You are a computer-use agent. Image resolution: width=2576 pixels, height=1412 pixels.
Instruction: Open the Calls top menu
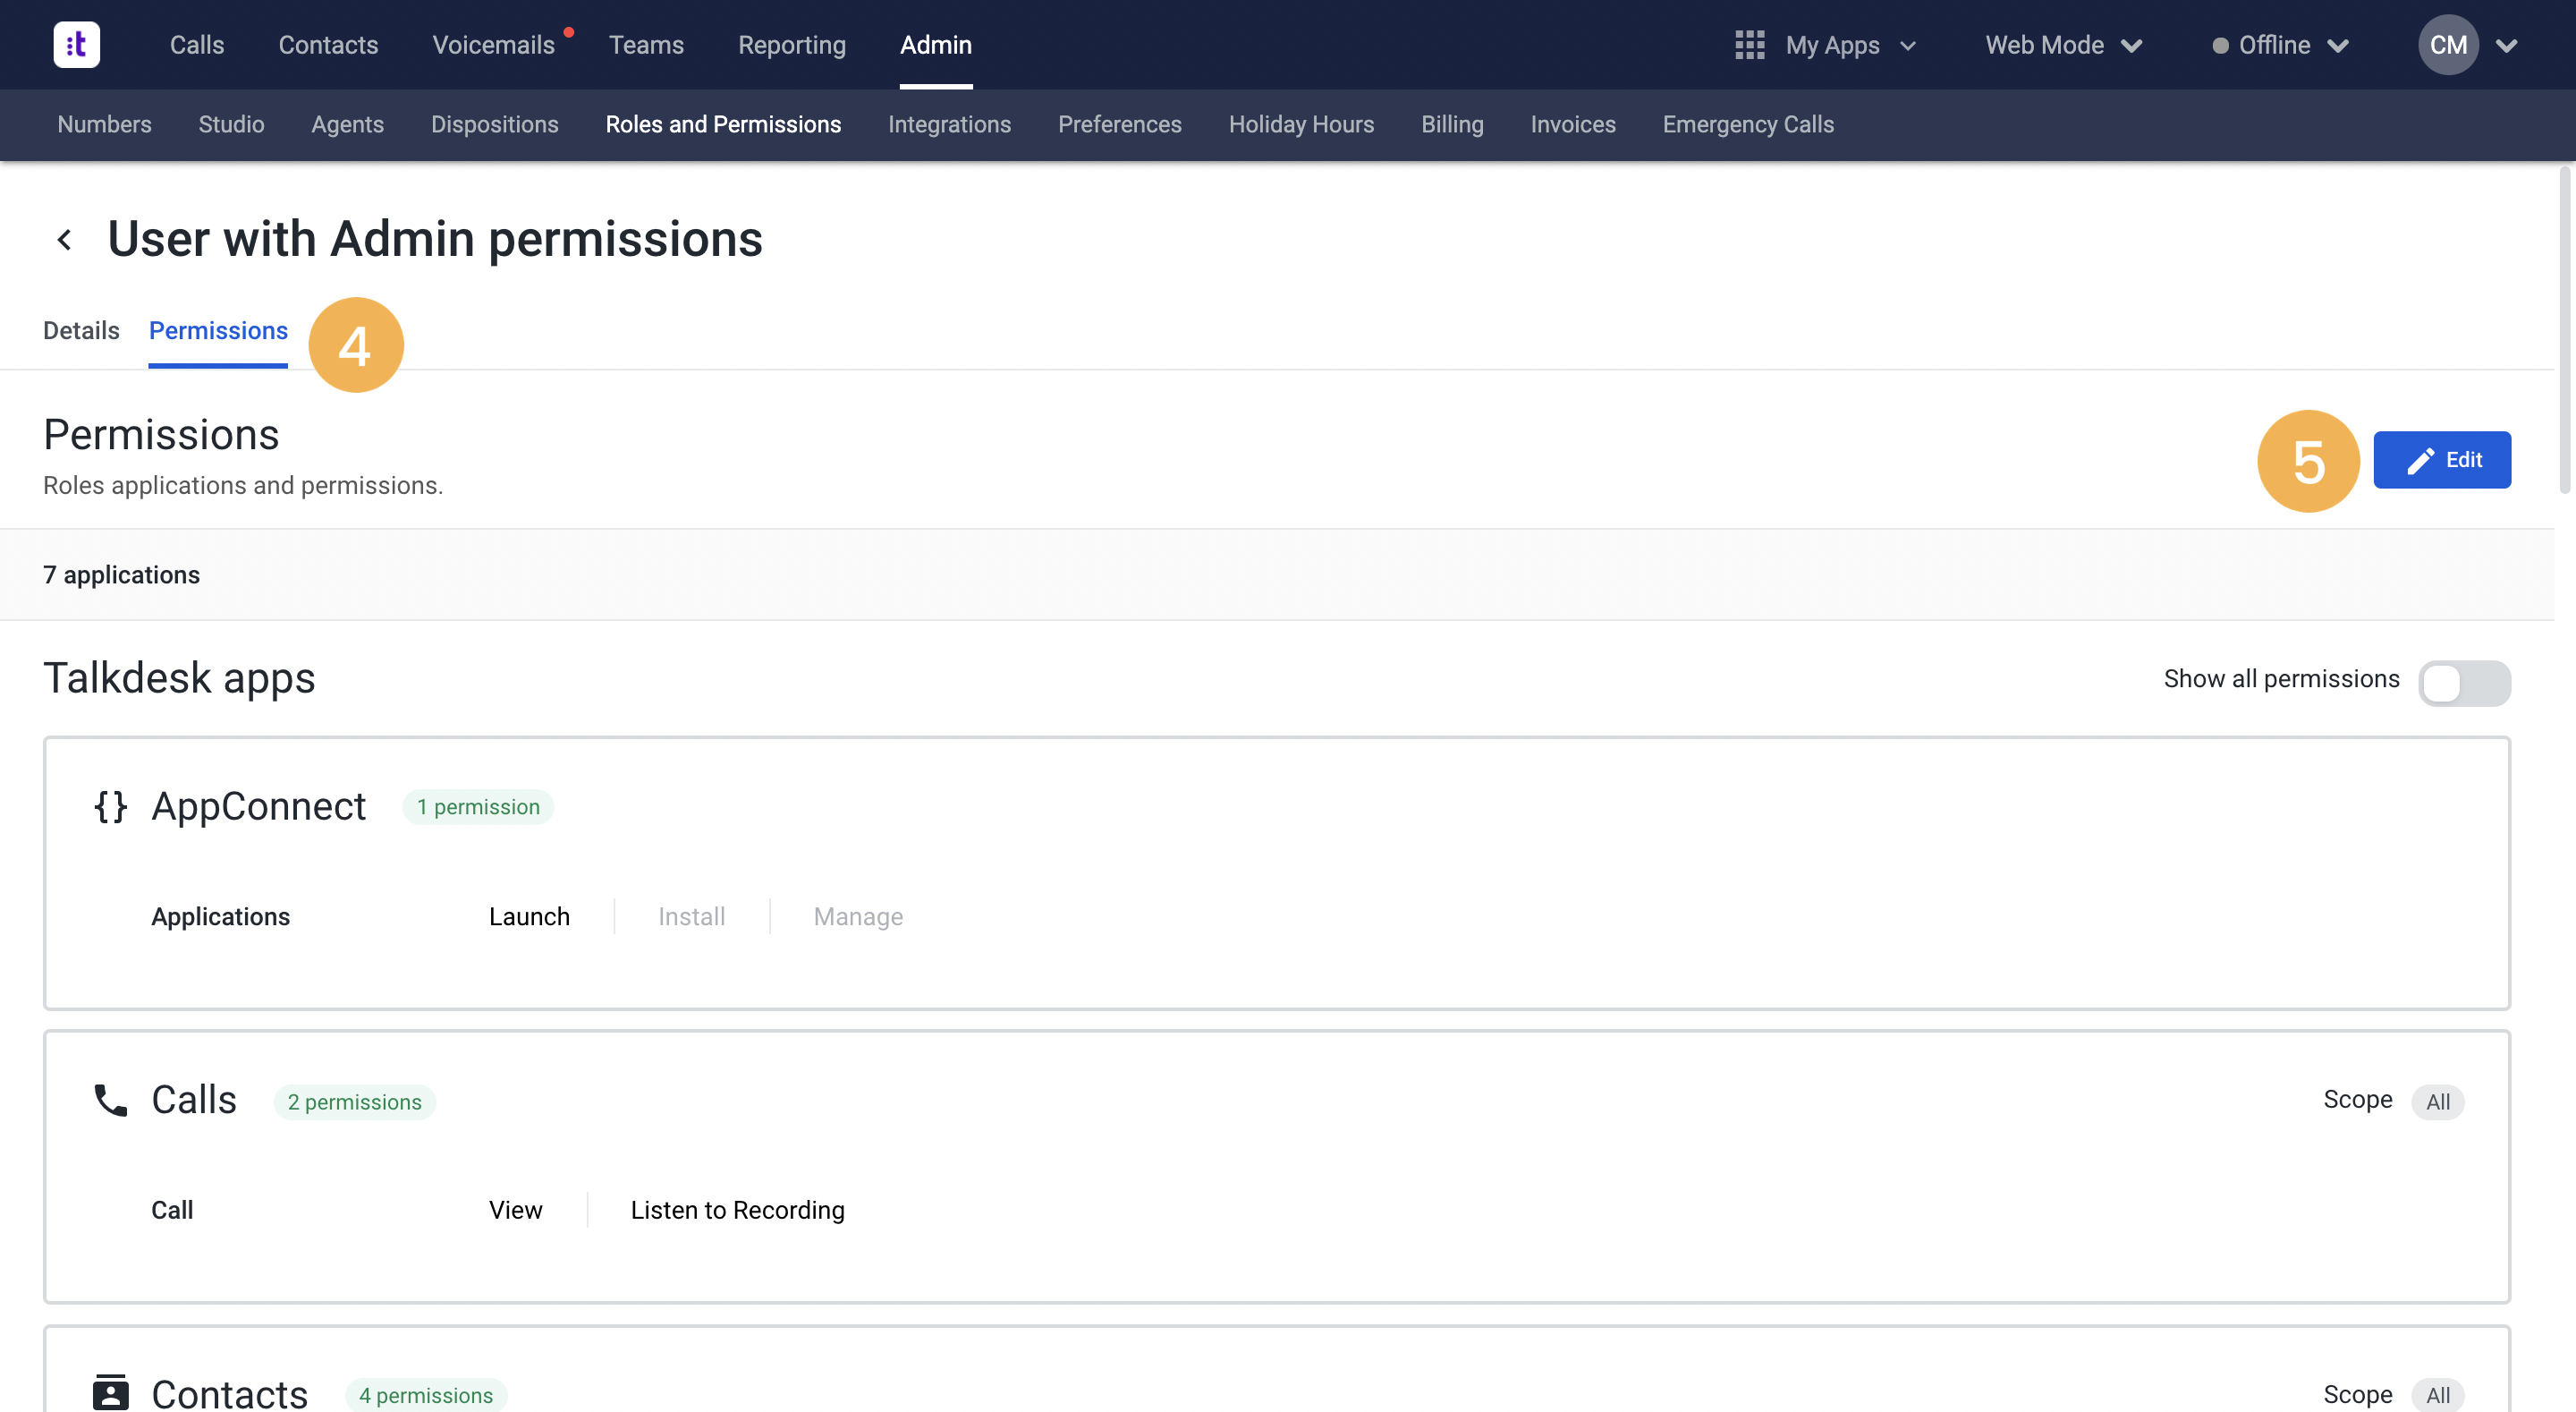(x=197, y=45)
